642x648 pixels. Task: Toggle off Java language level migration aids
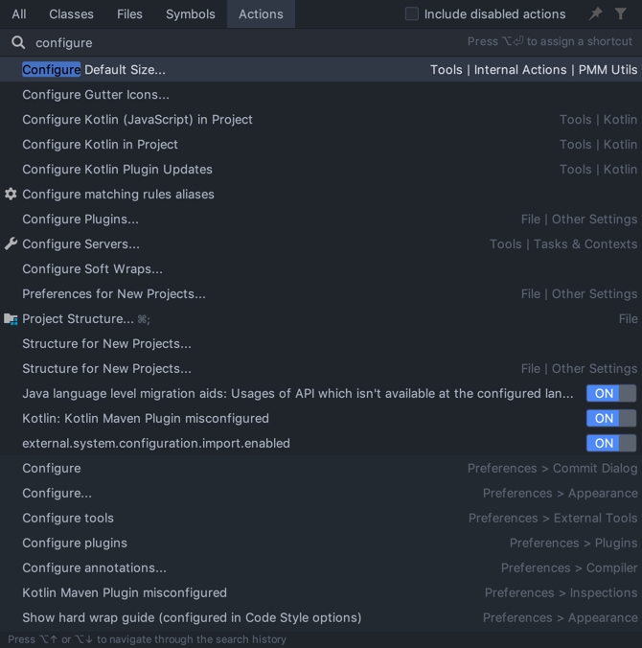pyautogui.click(x=610, y=393)
